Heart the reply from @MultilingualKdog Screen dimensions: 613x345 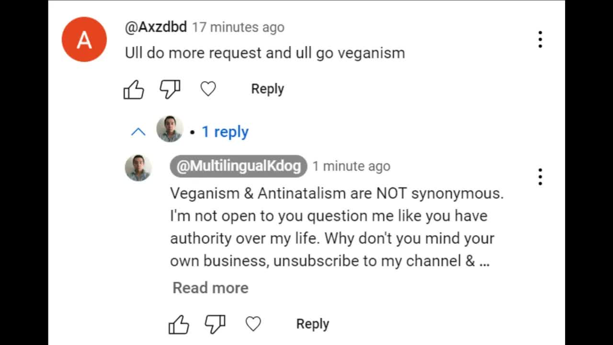pyautogui.click(x=253, y=324)
